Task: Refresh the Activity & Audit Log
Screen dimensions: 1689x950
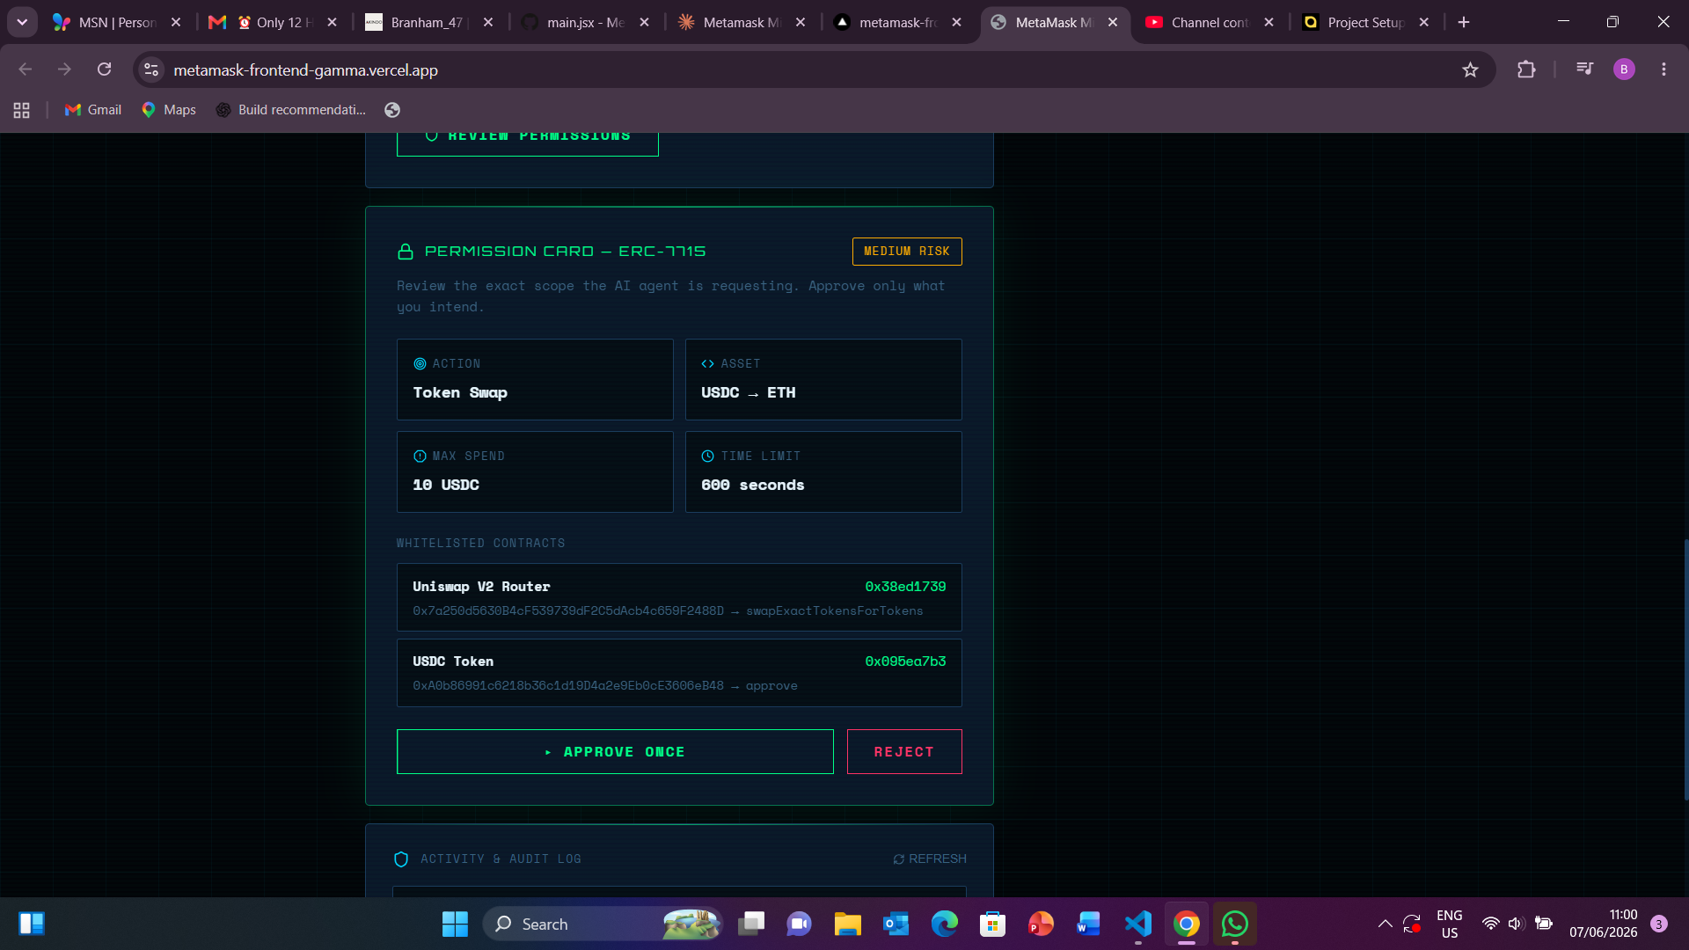Action: (x=930, y=859)
